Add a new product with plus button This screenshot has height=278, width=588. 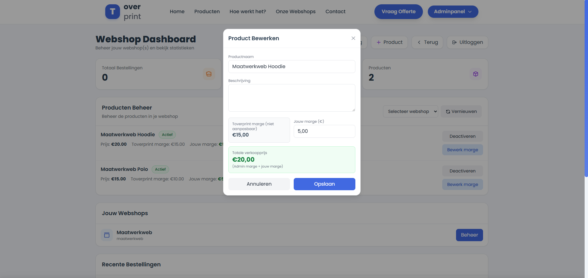389,42
